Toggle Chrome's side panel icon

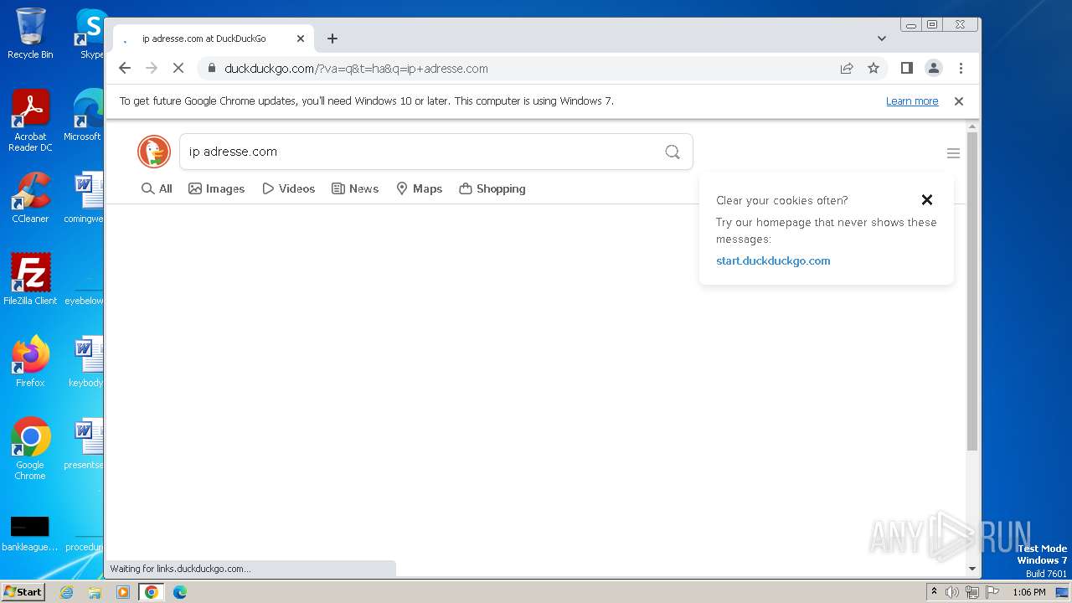click(906, 68)
